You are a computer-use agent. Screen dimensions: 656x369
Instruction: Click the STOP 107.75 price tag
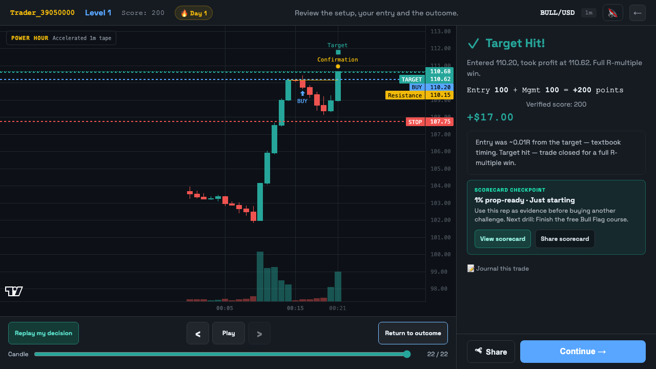(429, 122)
